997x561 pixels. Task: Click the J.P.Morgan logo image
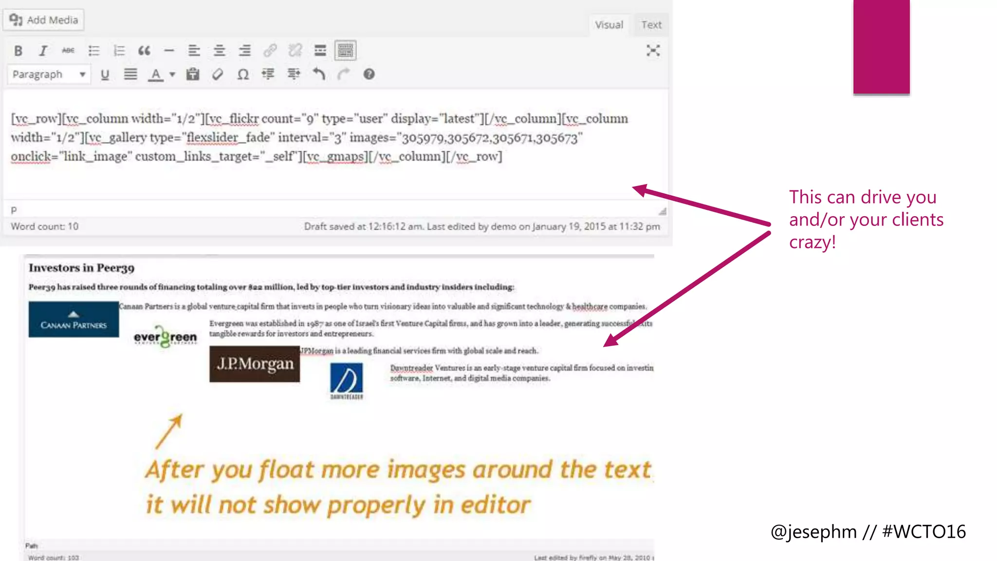[255, 364]
